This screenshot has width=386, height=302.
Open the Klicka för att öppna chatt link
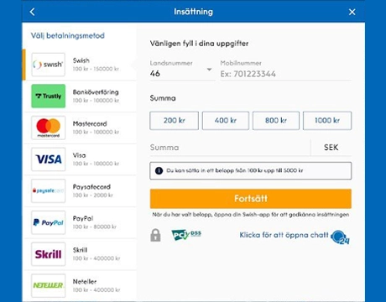tap(284, 235)
